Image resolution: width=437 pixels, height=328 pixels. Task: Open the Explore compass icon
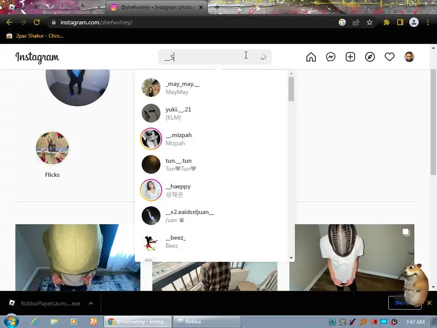(x=370, y=57)
